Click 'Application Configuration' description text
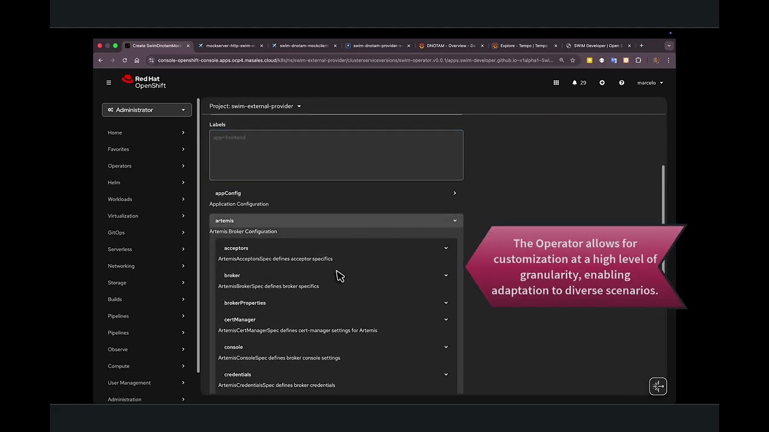The width and height of the screenshot is (769, 432). [239, 204]
